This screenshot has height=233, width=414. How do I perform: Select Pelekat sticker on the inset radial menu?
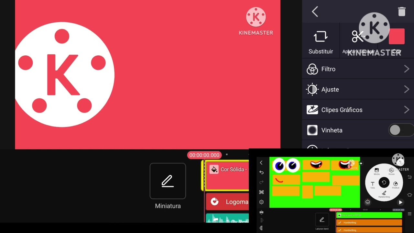click(x=396, y=185)
